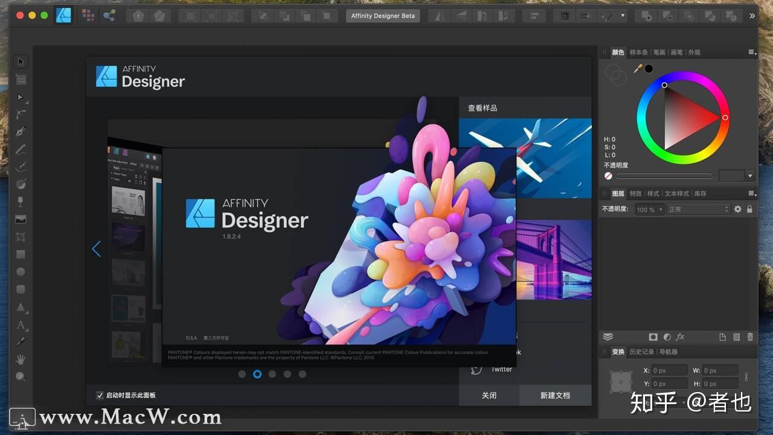Open the Twitter link

501,369
